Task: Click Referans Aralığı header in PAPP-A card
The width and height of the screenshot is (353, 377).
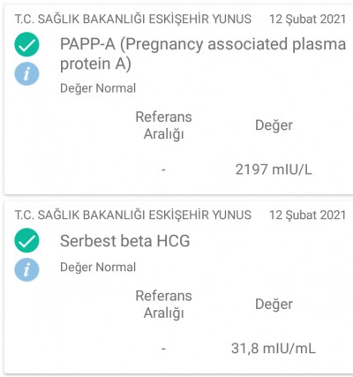Action: click(x=163, y=125)
